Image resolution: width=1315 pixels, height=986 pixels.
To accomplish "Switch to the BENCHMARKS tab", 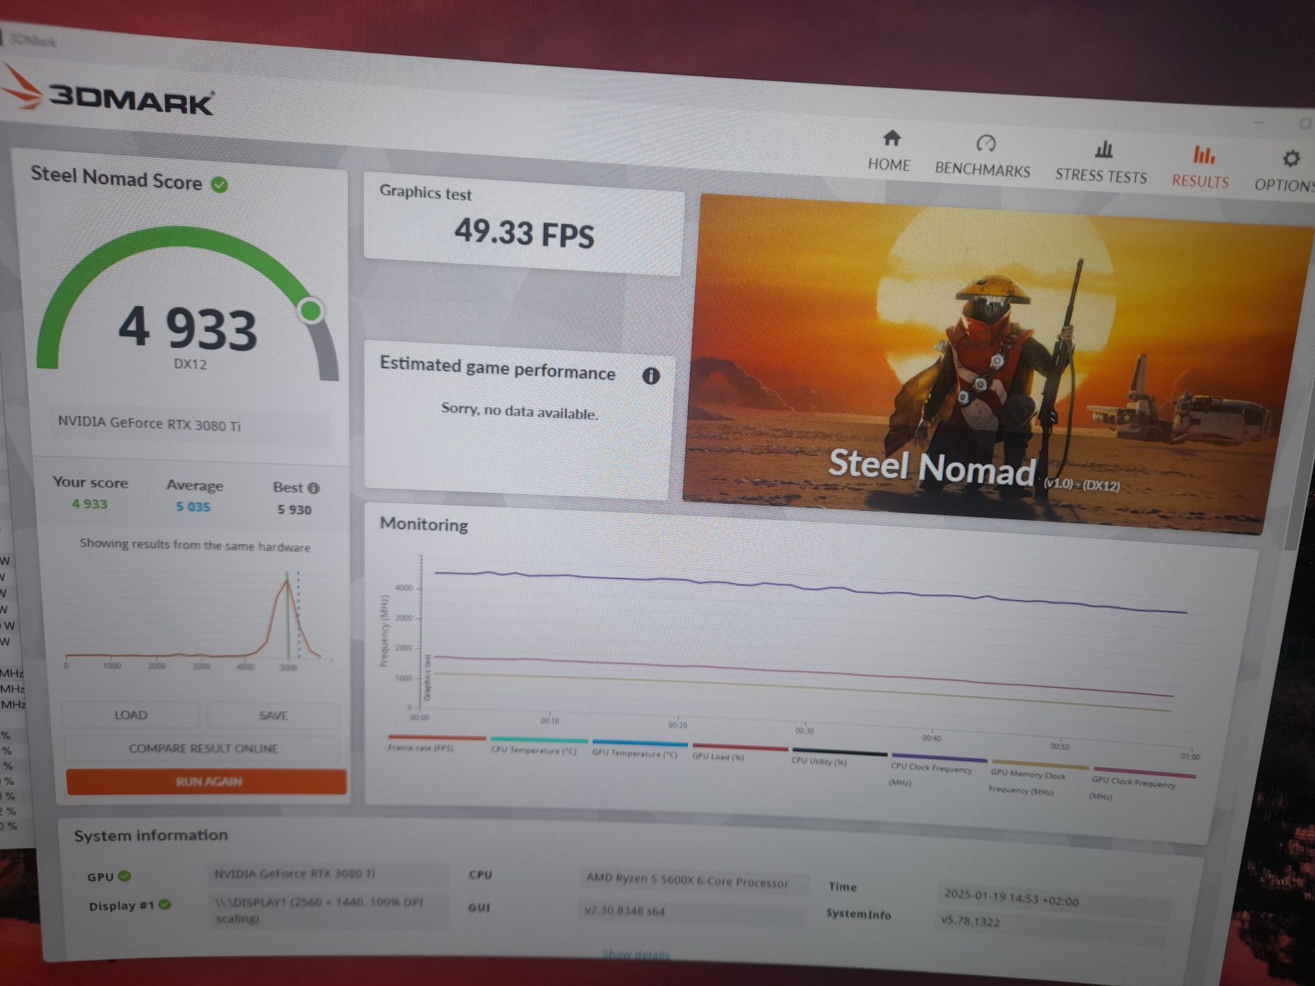I will [982, 170].
